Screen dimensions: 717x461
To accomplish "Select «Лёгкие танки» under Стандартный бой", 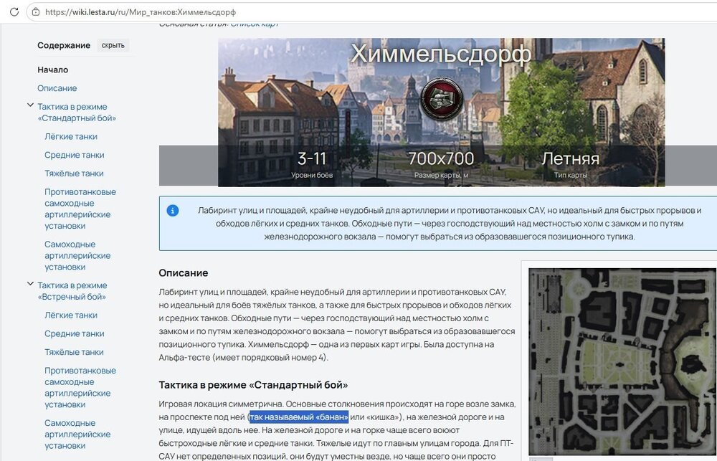I will (x=71, y=136).
